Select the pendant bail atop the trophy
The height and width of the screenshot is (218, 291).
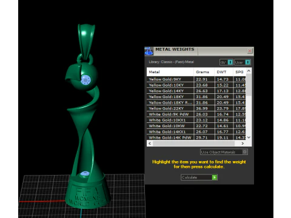pos(86,41)
